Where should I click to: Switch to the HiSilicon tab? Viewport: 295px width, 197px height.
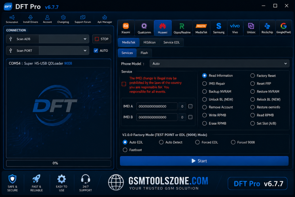click(x=150, y=42)
